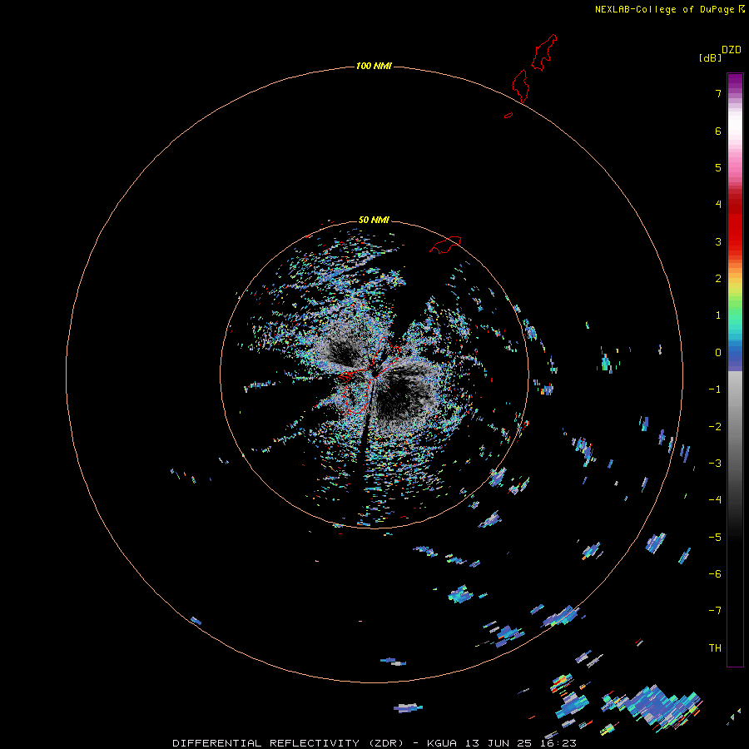Click the -3 dB scale tick label
Screen dimensions: 749x749
[x=715, y=464]
